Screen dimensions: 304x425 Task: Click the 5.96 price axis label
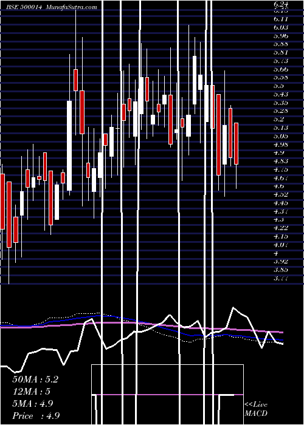point(280,36)
